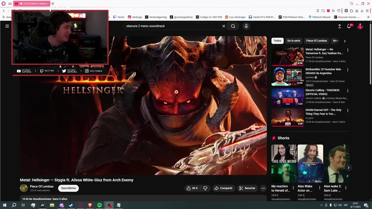Viewport: 372px width, 209px height.
Task: Select the Todos filter chip
Action: 277,41
